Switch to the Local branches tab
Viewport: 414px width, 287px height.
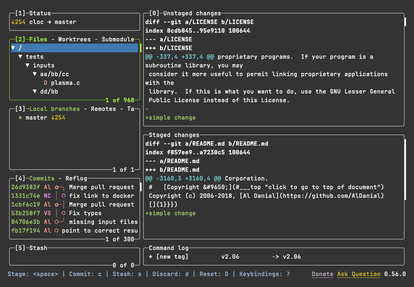(54, 109)
